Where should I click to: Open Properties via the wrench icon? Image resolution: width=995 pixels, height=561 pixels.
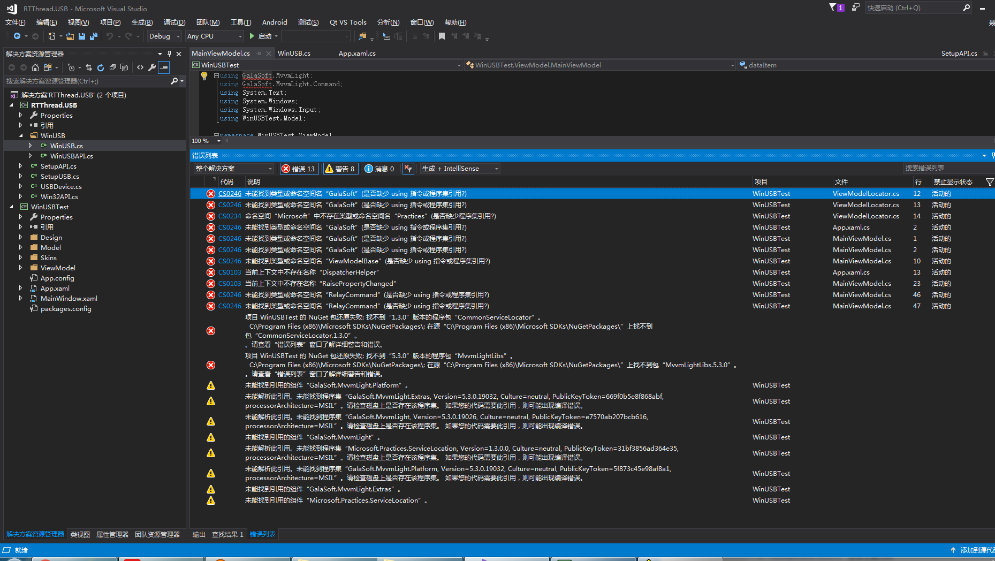tap(152, 67)
